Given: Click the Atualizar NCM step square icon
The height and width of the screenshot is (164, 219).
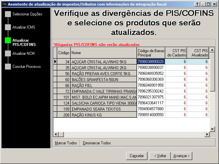Looking at the screenshot, I should click(x=8, y=53).
